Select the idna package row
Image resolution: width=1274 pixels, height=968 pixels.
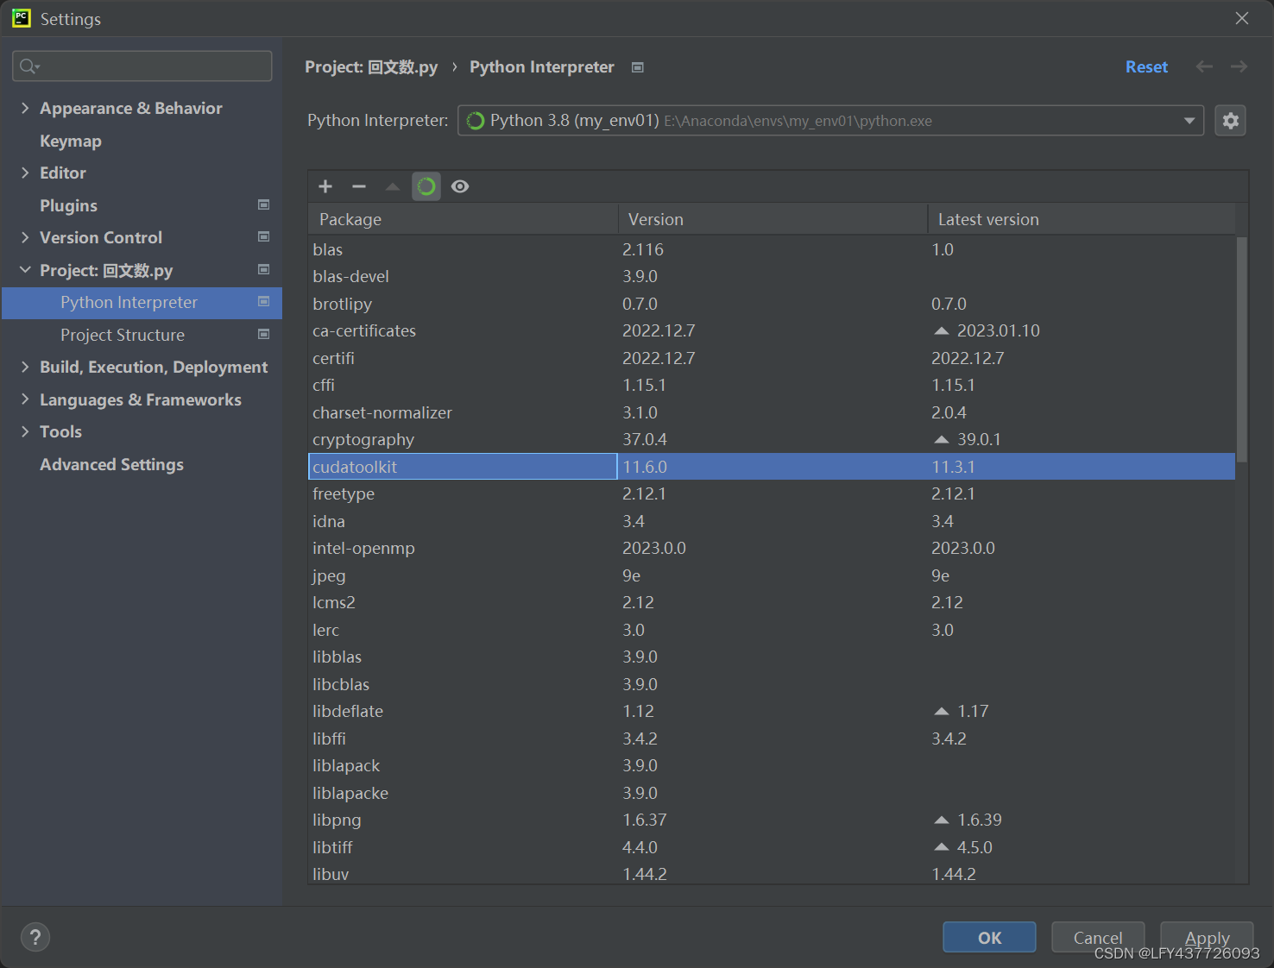tap(772, 521)
